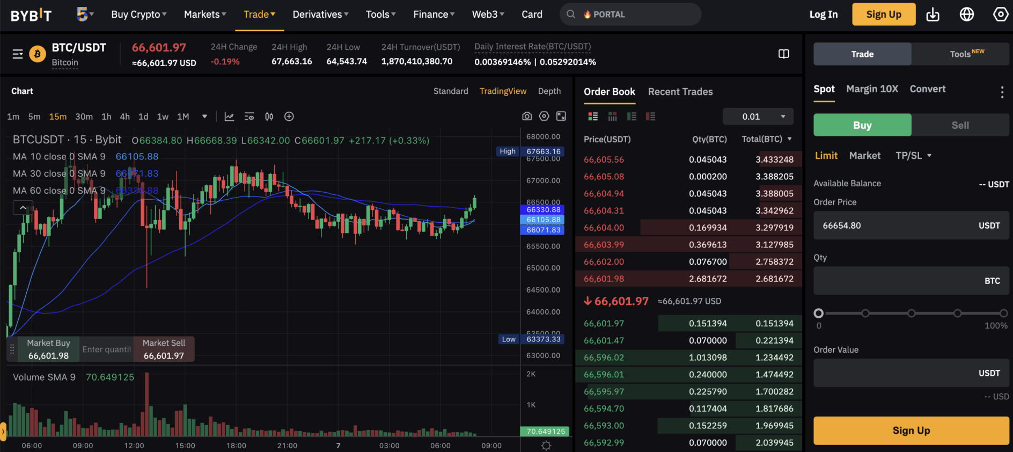Screen dimensions: 1013x452
Task: Open the Card navigation link
Action: point(532,14)
